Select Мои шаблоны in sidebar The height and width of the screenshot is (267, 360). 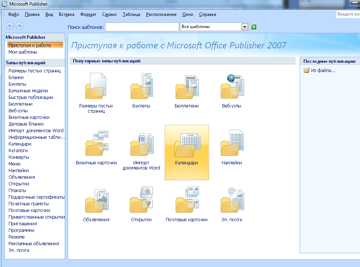23,52
